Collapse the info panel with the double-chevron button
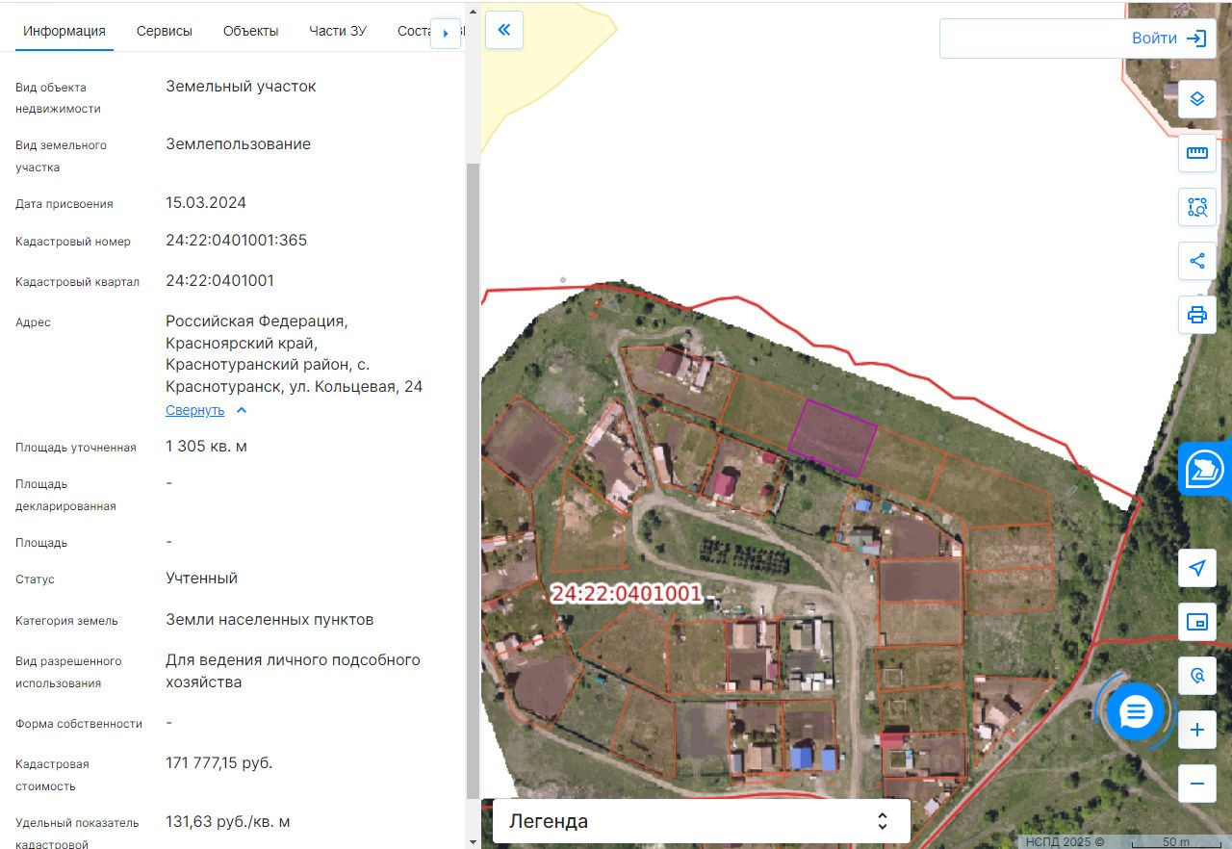The width and height of the screenshot is (1232, 849). tap(503, 30)
